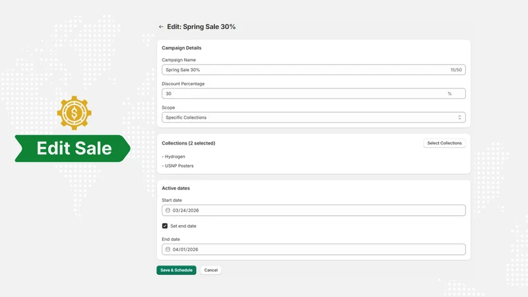This screenshot has width=528, height=297.
Task: Click the Hydrogen collection entry
Action: point(174,156)
